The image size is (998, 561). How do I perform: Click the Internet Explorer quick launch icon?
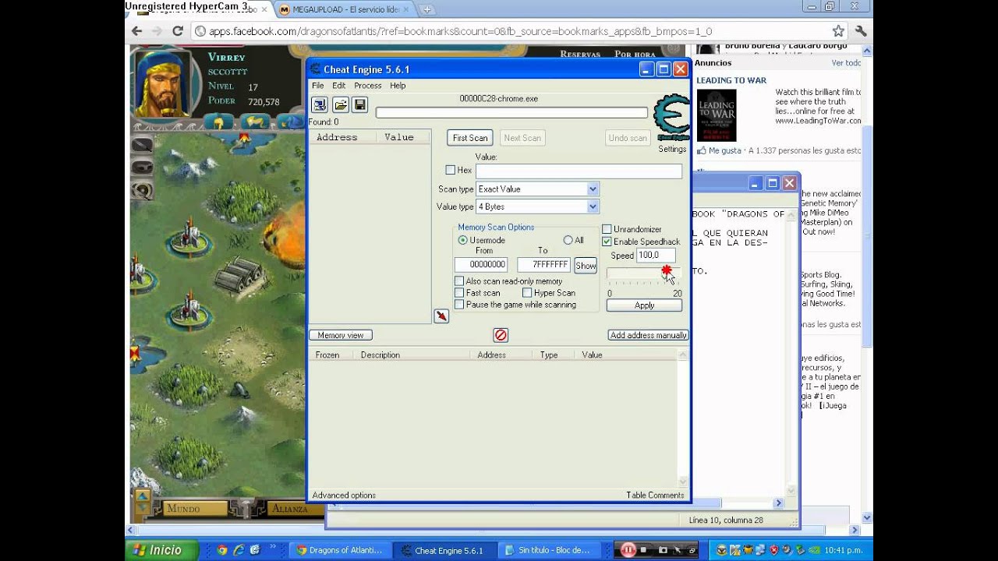[x=239, y=550]
